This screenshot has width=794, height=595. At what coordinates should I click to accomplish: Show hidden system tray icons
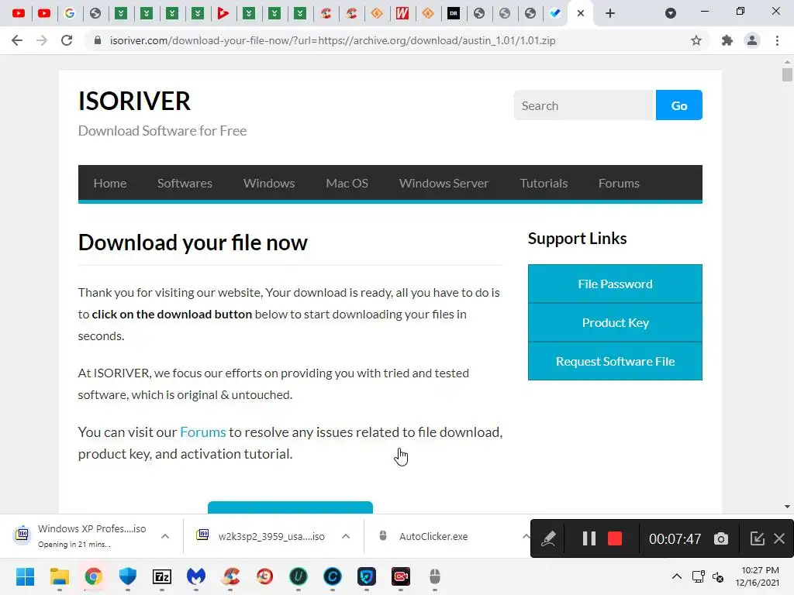coord(676,576)
